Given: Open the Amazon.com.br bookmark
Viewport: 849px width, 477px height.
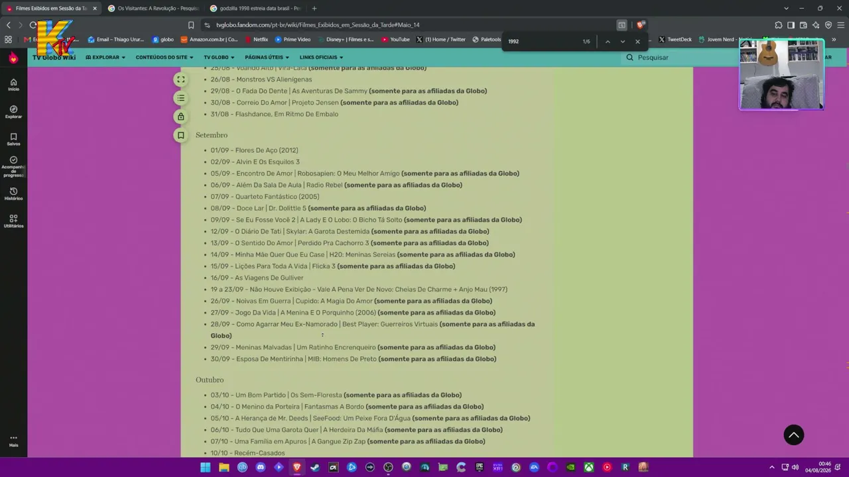Looking at the screenshot, I should (x=210, y=40).
